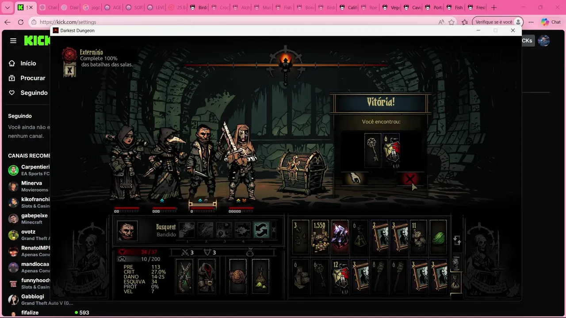The height and width of the screenshot is (318, 566).
Task: Open the Minerva recommended channel
Action: 29,186
